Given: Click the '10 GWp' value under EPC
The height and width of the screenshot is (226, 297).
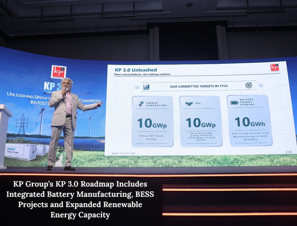Looking at the screenshot, I should click(200, 123).
